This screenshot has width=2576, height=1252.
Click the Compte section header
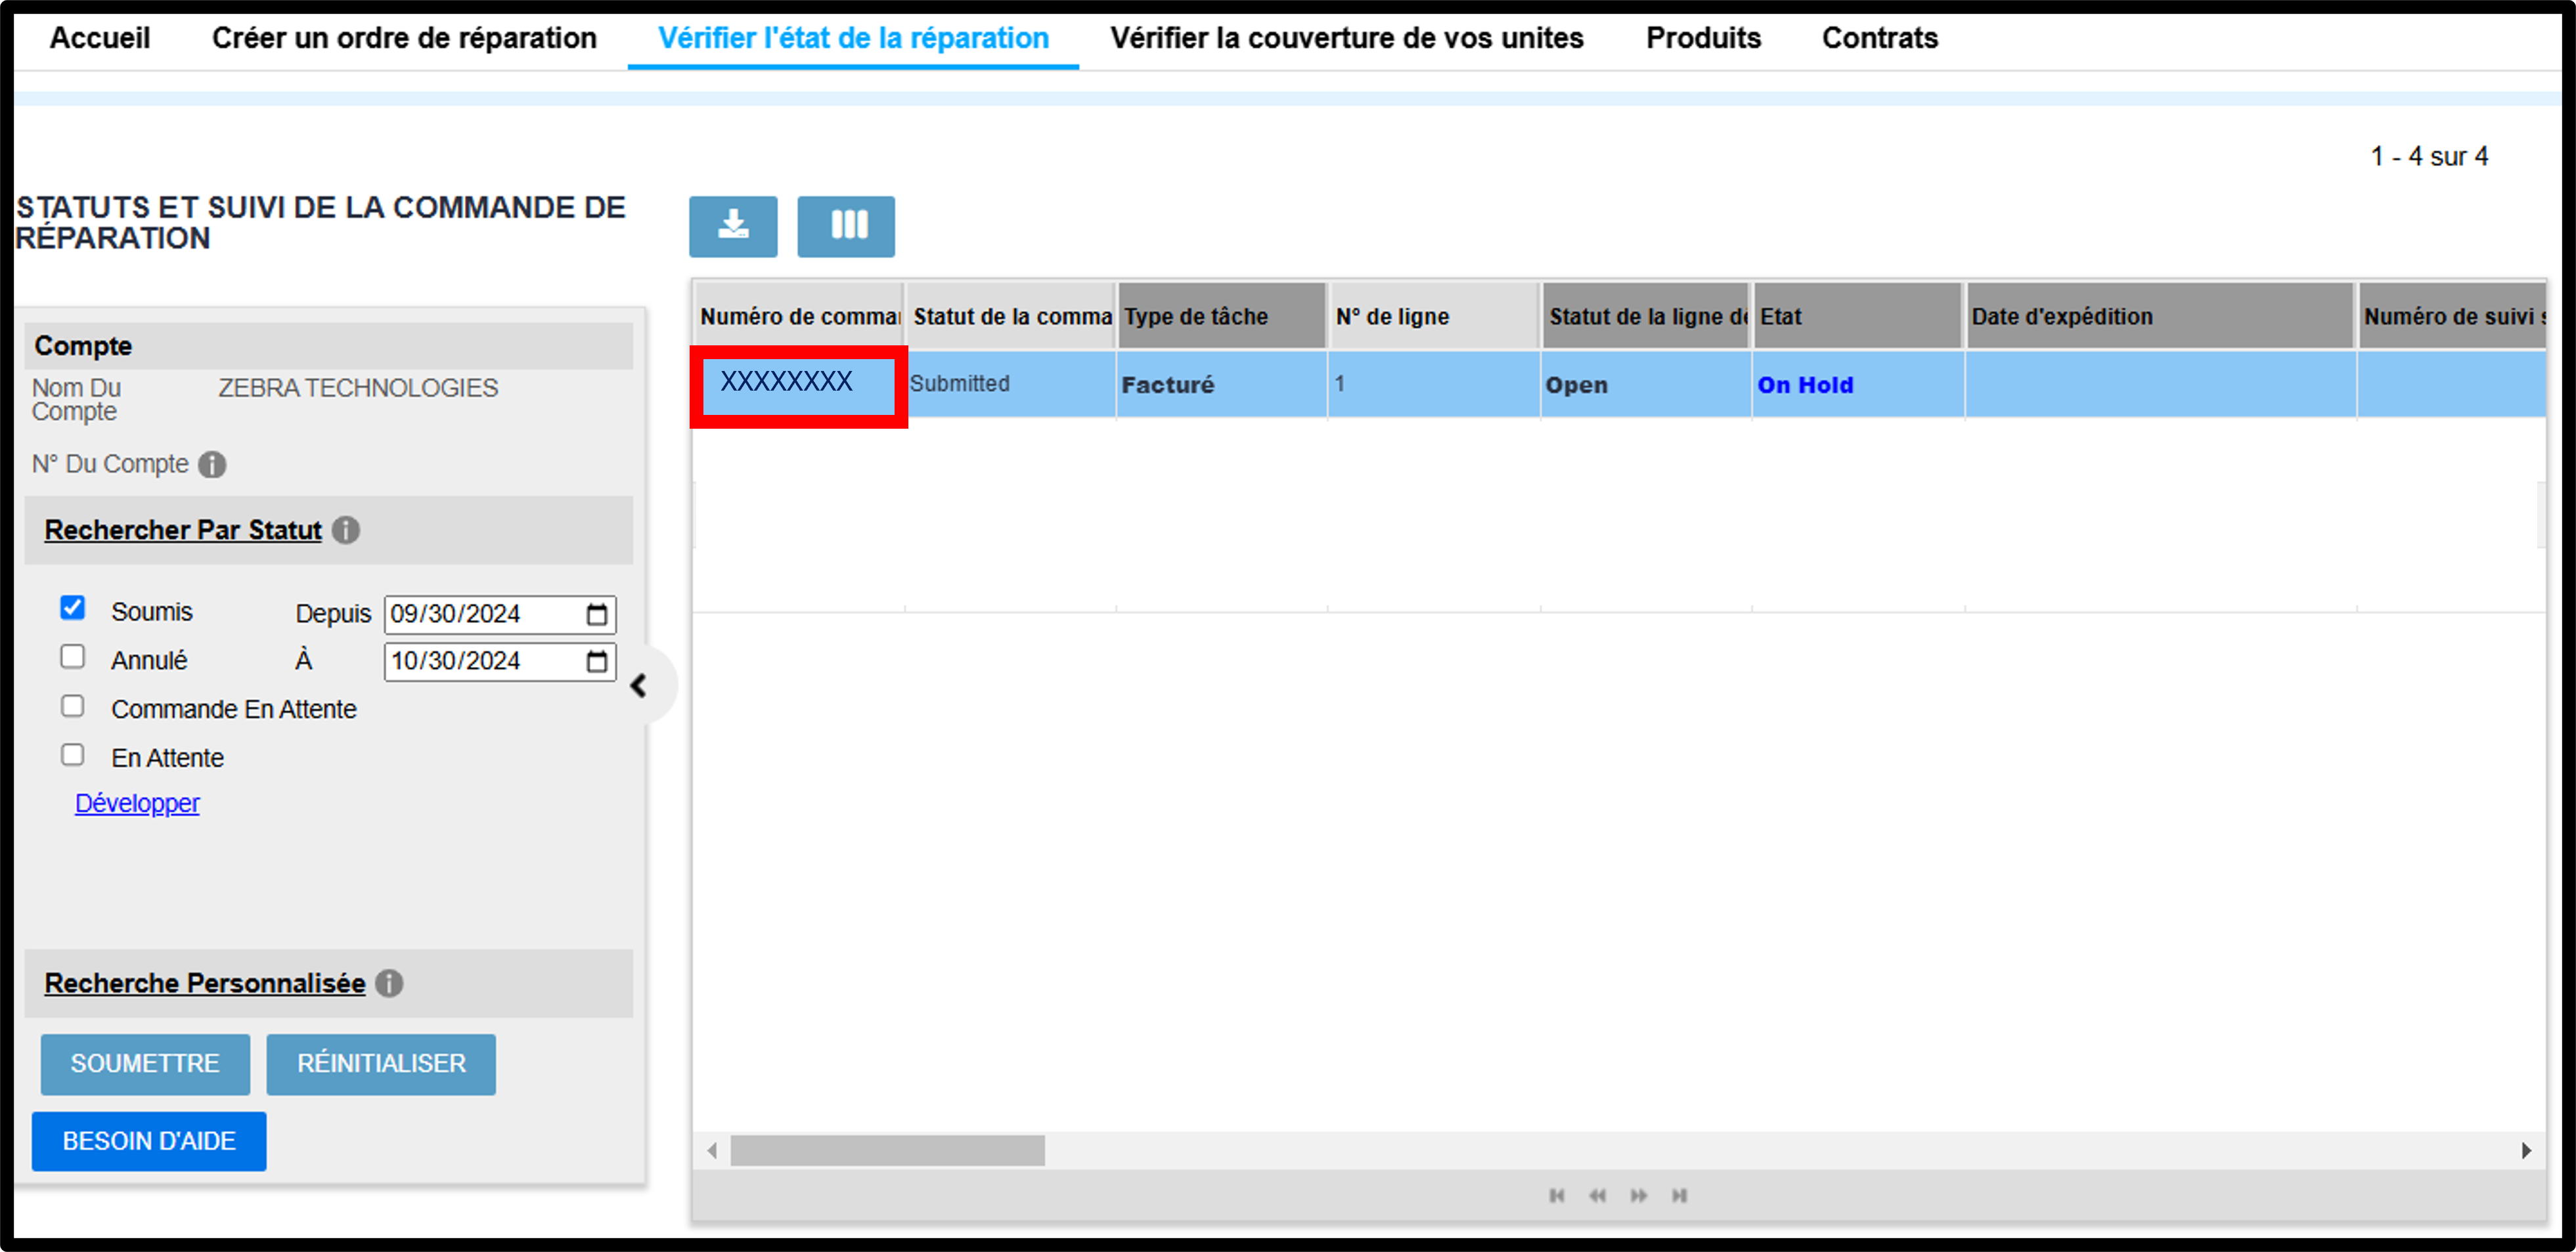pos(329,346)
